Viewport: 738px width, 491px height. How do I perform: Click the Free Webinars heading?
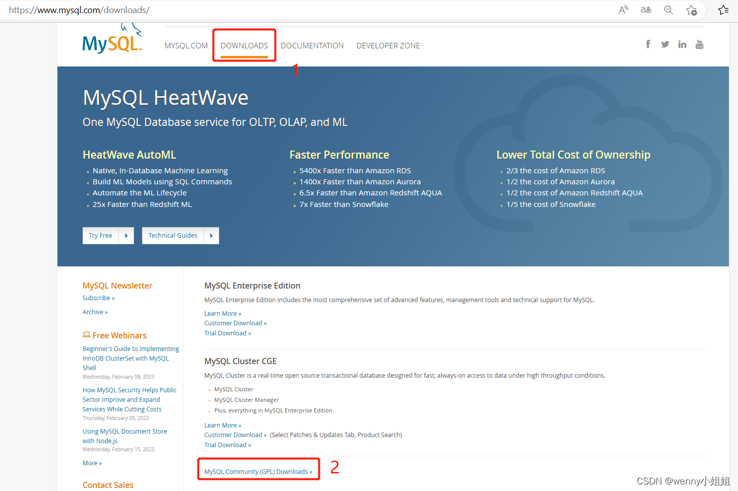(x=119, y=335)
